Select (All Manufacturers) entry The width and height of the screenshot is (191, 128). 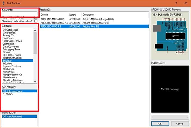click(x=19, y=117)
